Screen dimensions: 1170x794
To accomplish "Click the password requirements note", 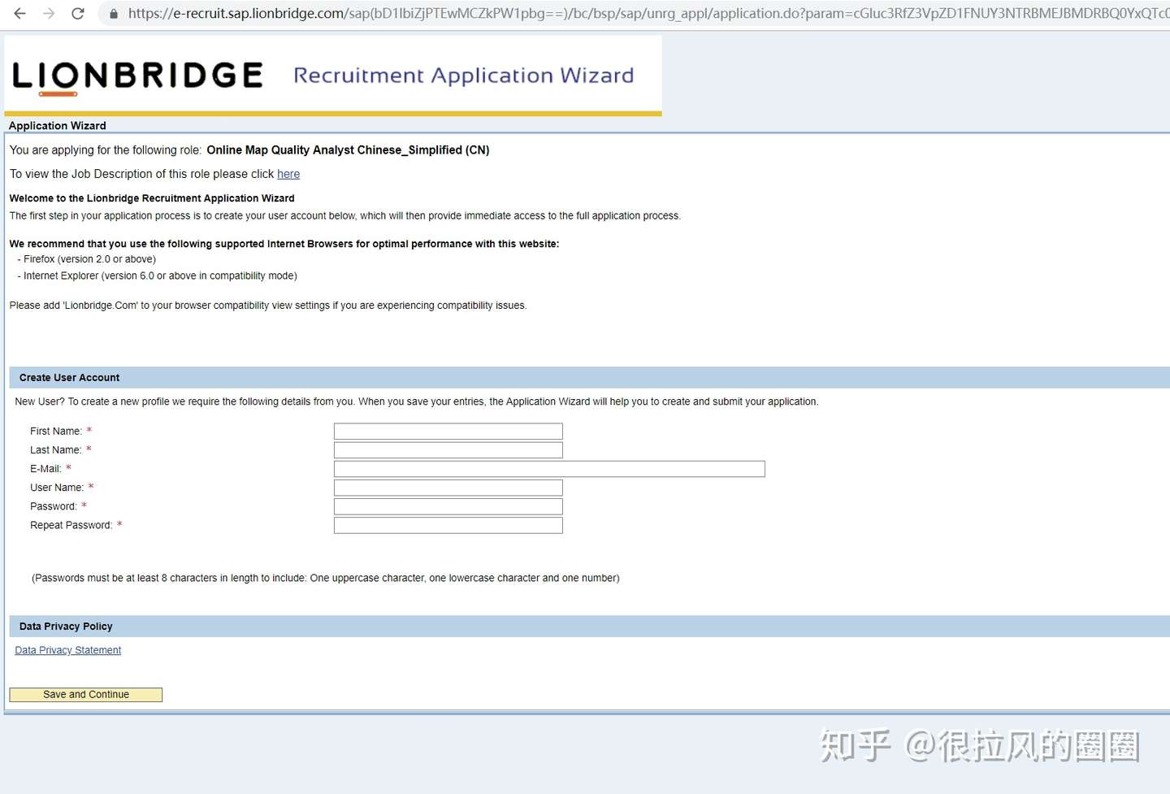I will coord(326,579).
